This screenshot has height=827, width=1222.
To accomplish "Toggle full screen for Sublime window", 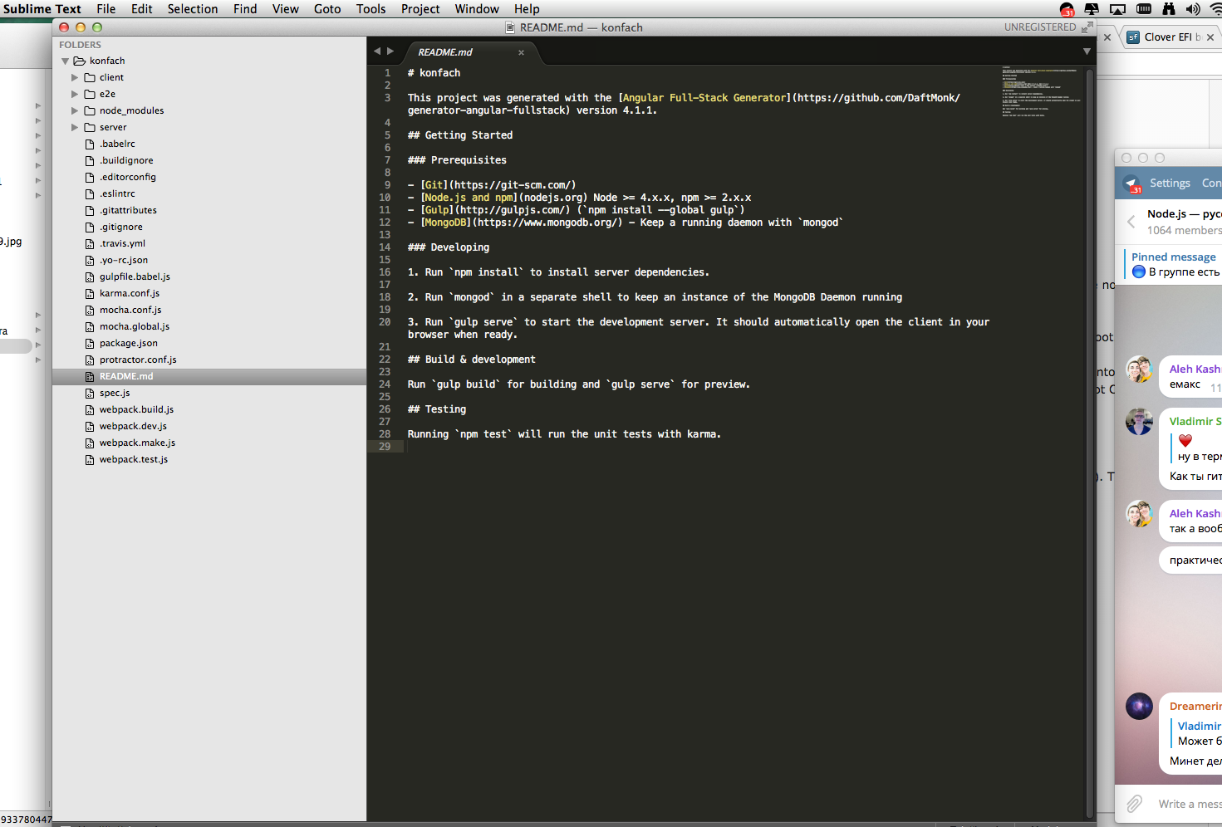I will (1087, 27).
